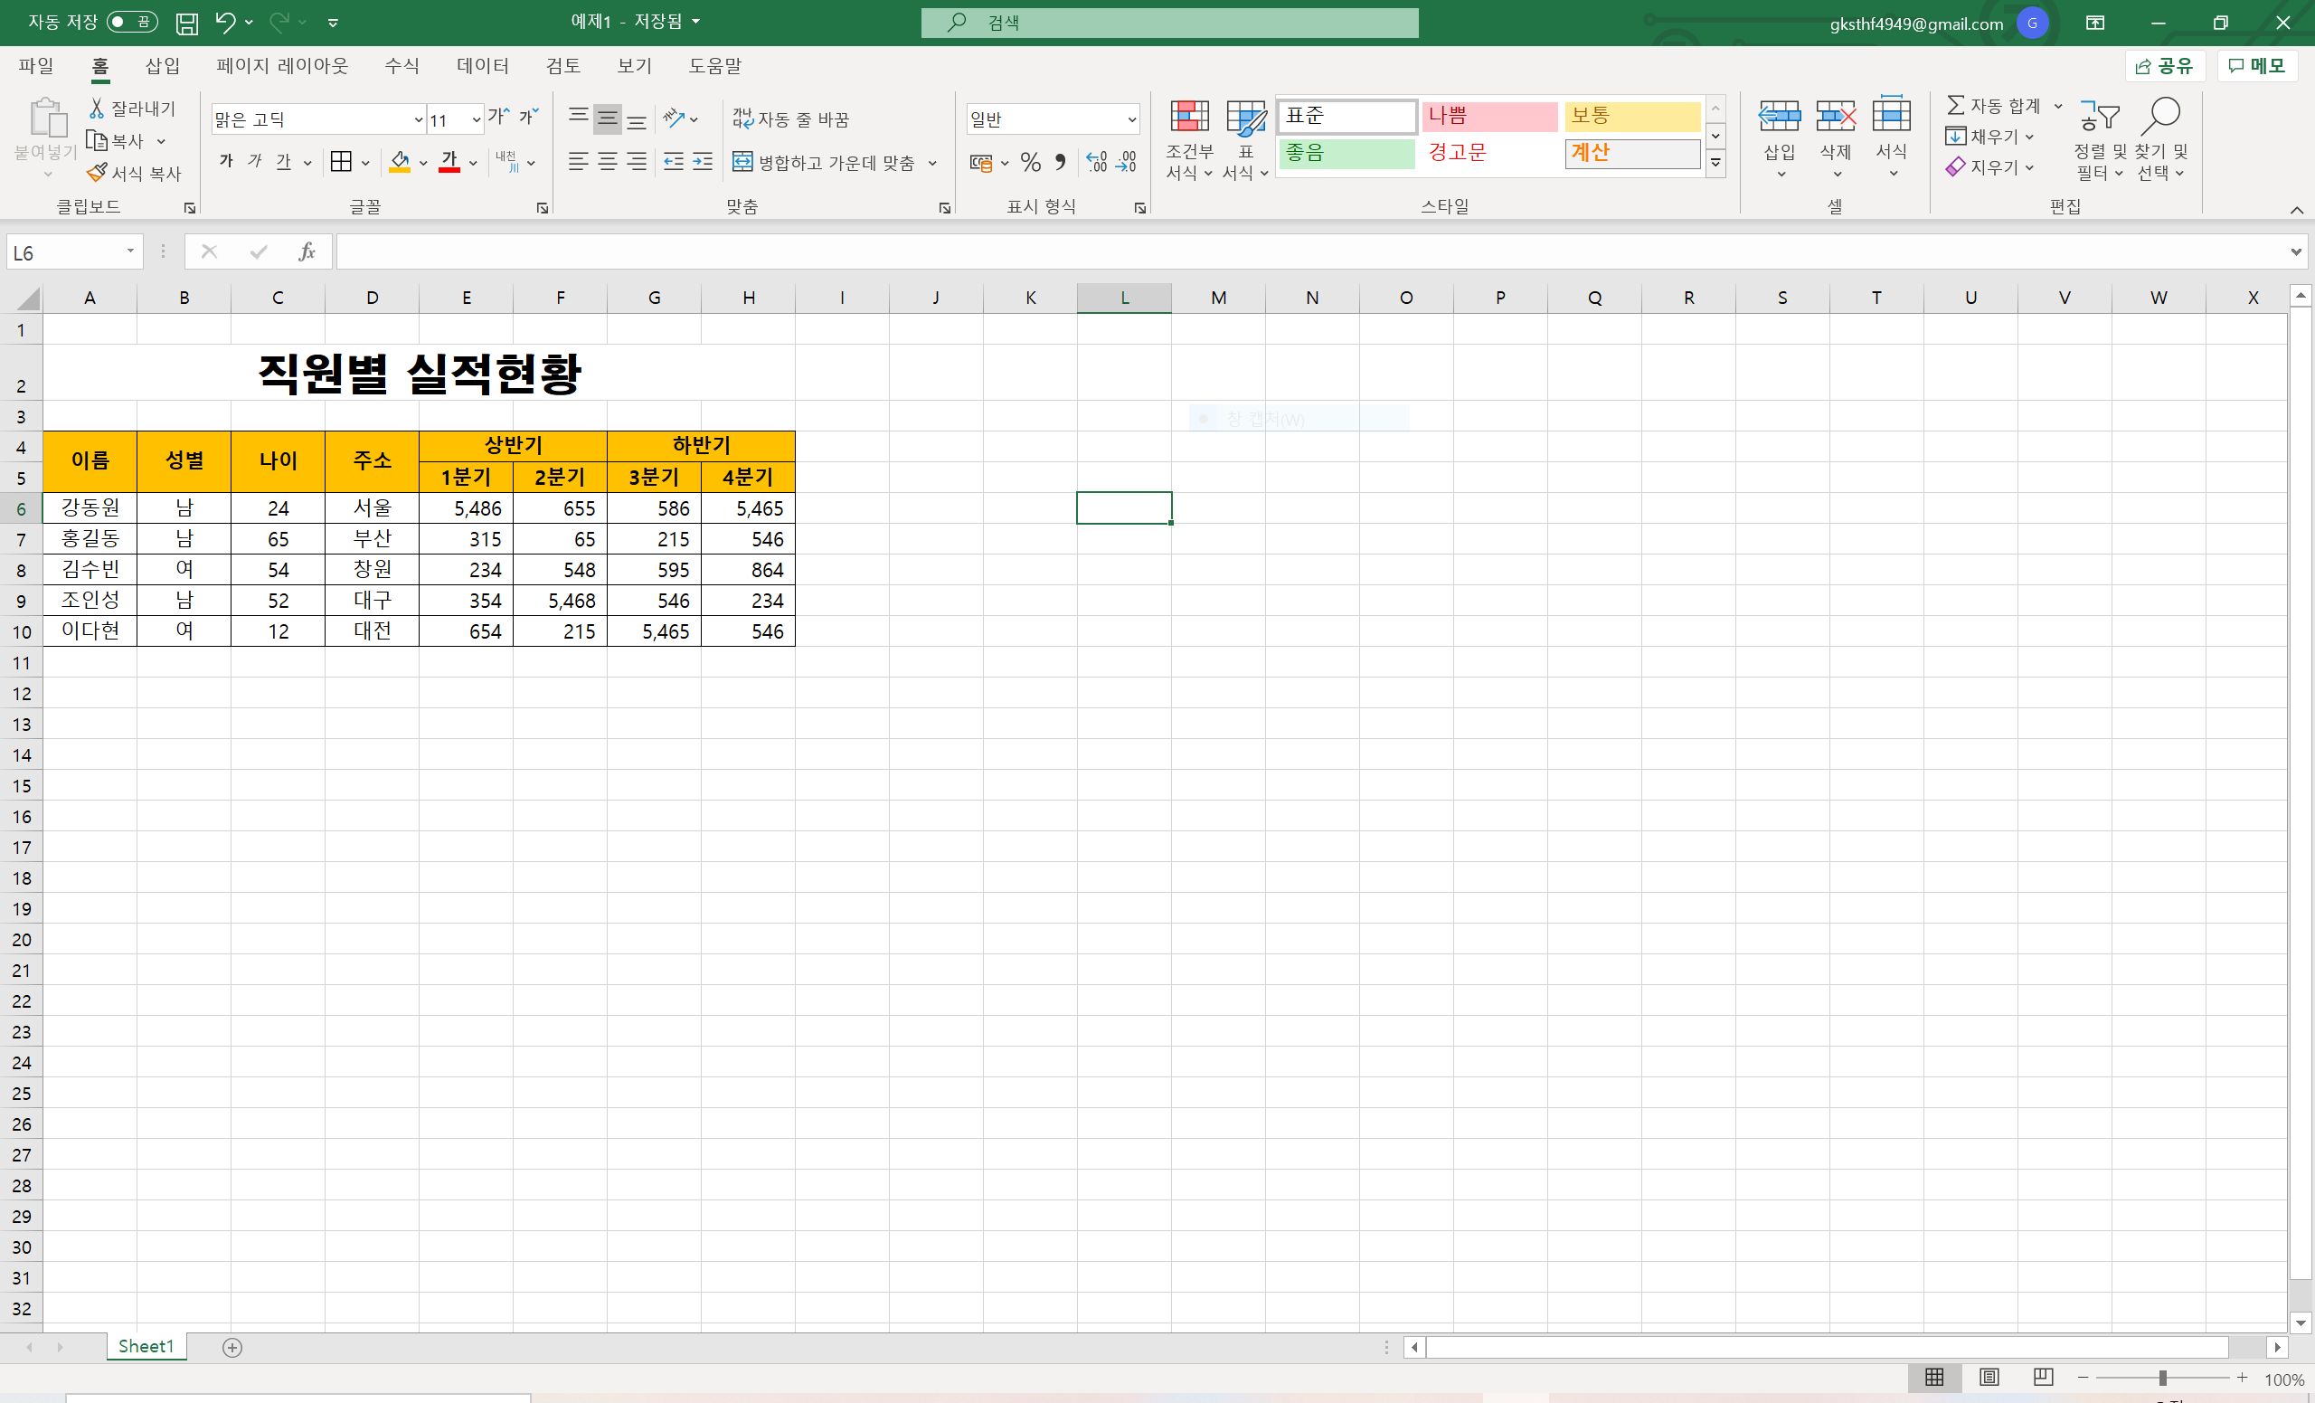Open the 삽입 ribbon tab

(162, 66)
